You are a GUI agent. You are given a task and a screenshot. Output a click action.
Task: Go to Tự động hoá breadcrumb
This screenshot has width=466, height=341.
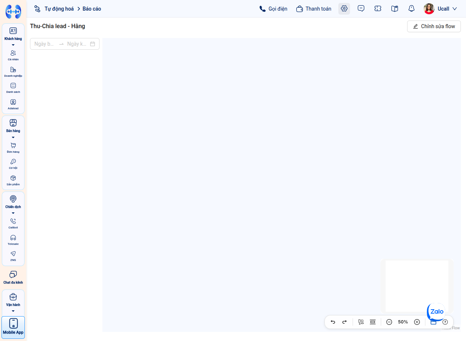point(59,9)
